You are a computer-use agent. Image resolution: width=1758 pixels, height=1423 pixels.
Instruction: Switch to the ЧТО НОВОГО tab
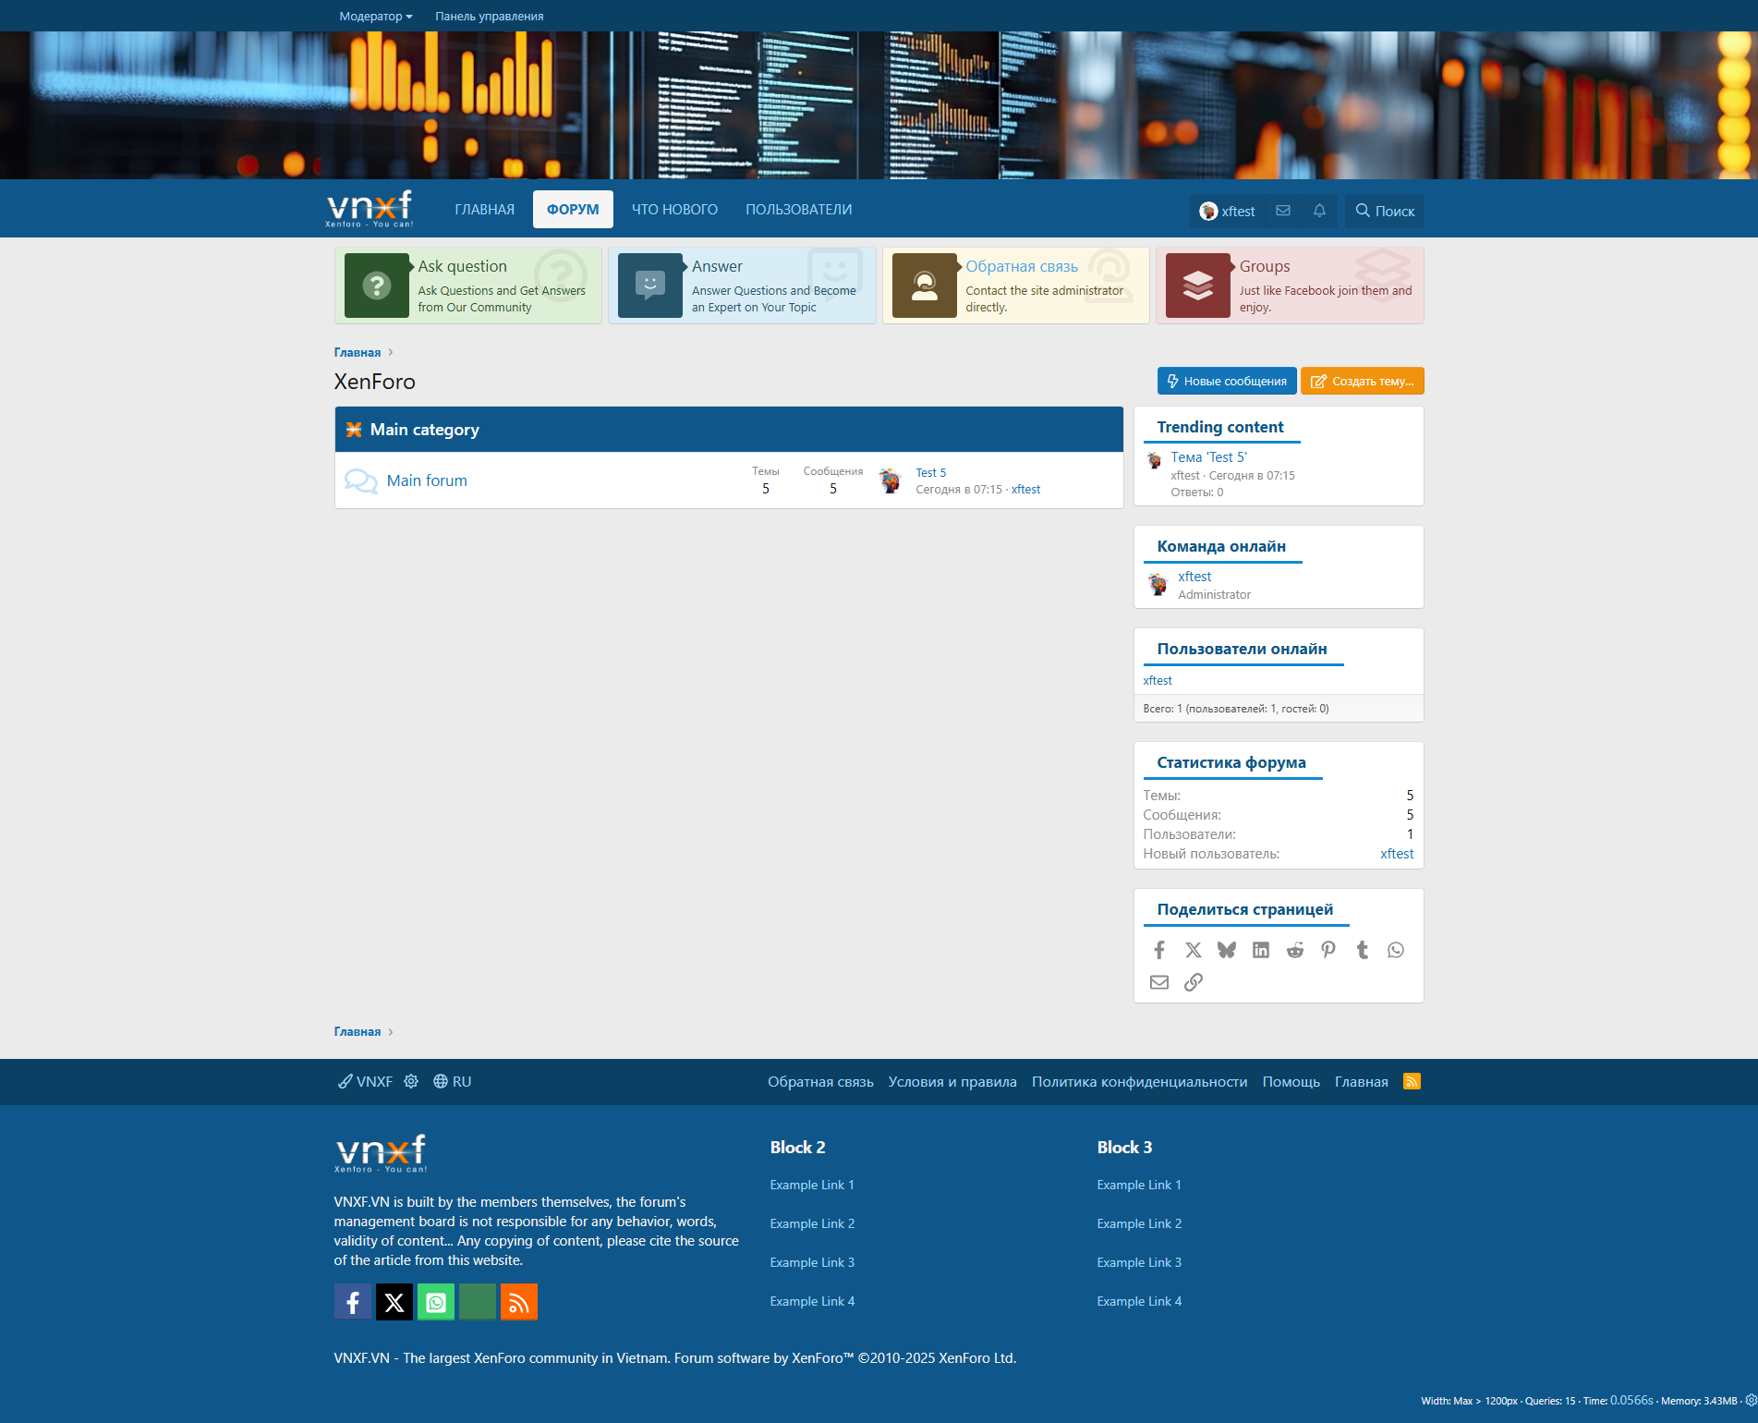pyautogui.click(x=674, y=210)
